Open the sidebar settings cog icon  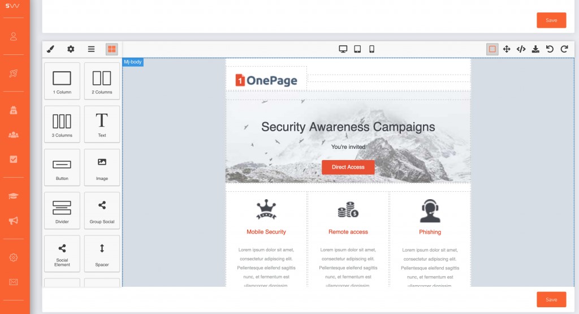[x=14, y=257]
